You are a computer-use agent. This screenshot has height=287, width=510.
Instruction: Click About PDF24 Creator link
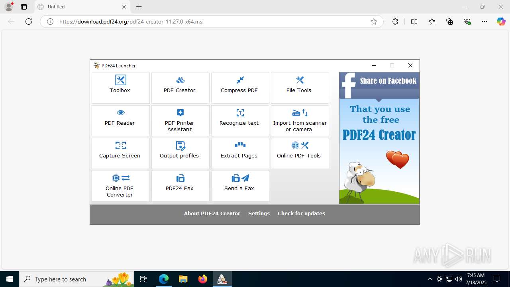(x=212, y=213)
